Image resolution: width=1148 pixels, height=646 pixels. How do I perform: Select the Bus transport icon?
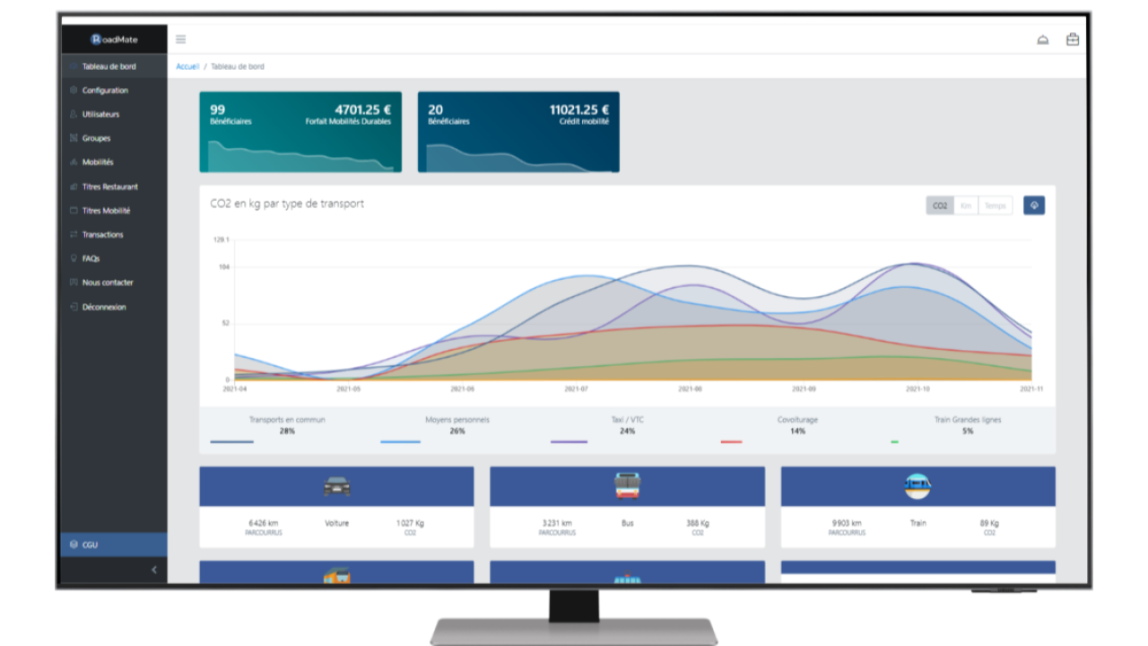(627, 486)
